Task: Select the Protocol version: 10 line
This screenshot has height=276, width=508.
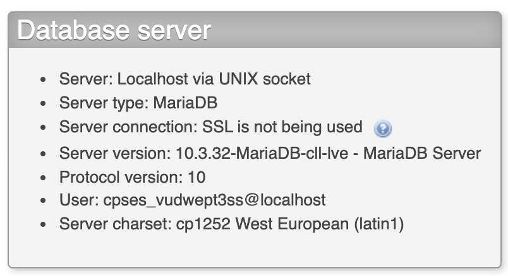Action: pyautogui.click(x=132, y=177)
